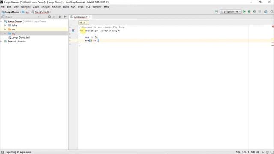Viewport: 274px width, 154px height.
Task: Click the comment line in the editor
Action: (102, 27)
